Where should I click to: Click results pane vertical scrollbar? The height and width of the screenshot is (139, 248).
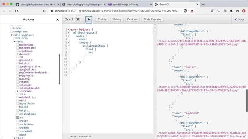click(x=247, y=101)
